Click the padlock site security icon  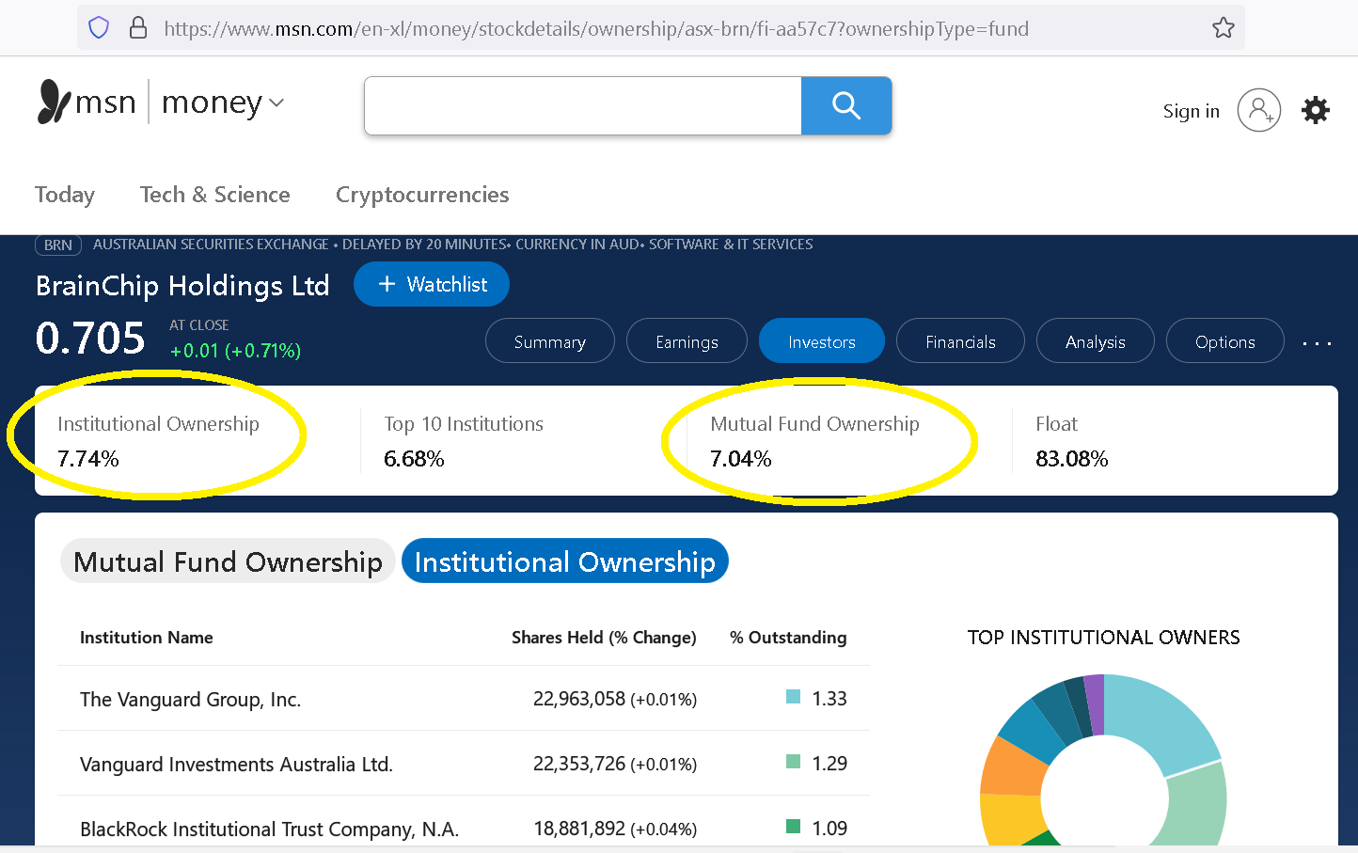pyautogui.click(x=138, y=27)
